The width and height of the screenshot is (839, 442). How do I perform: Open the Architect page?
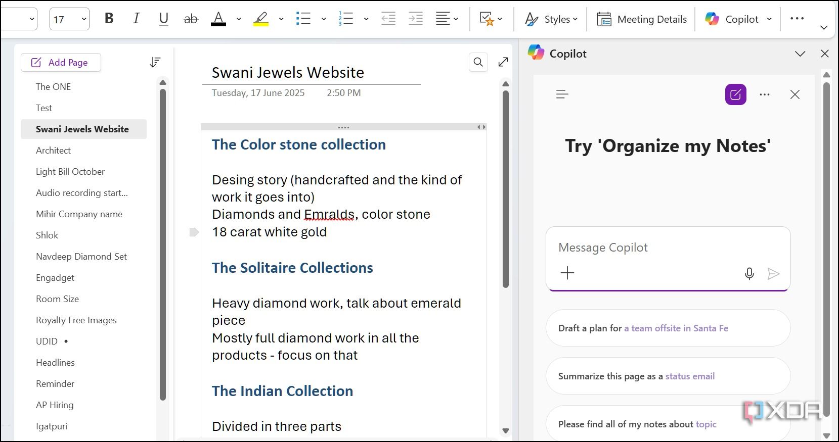click(53, 150)
